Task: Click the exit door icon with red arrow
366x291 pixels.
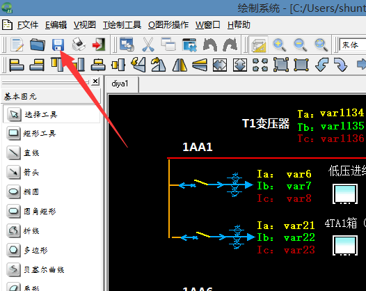Action: [x=99, y=45]
